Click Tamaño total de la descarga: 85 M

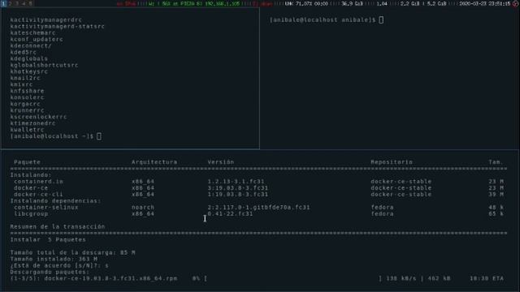72,252
